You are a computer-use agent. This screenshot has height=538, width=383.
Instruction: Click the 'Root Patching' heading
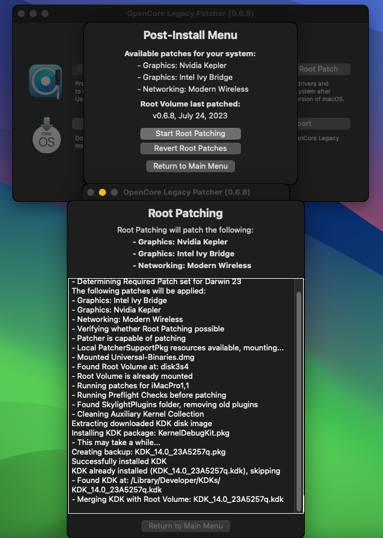coord(185,213)
